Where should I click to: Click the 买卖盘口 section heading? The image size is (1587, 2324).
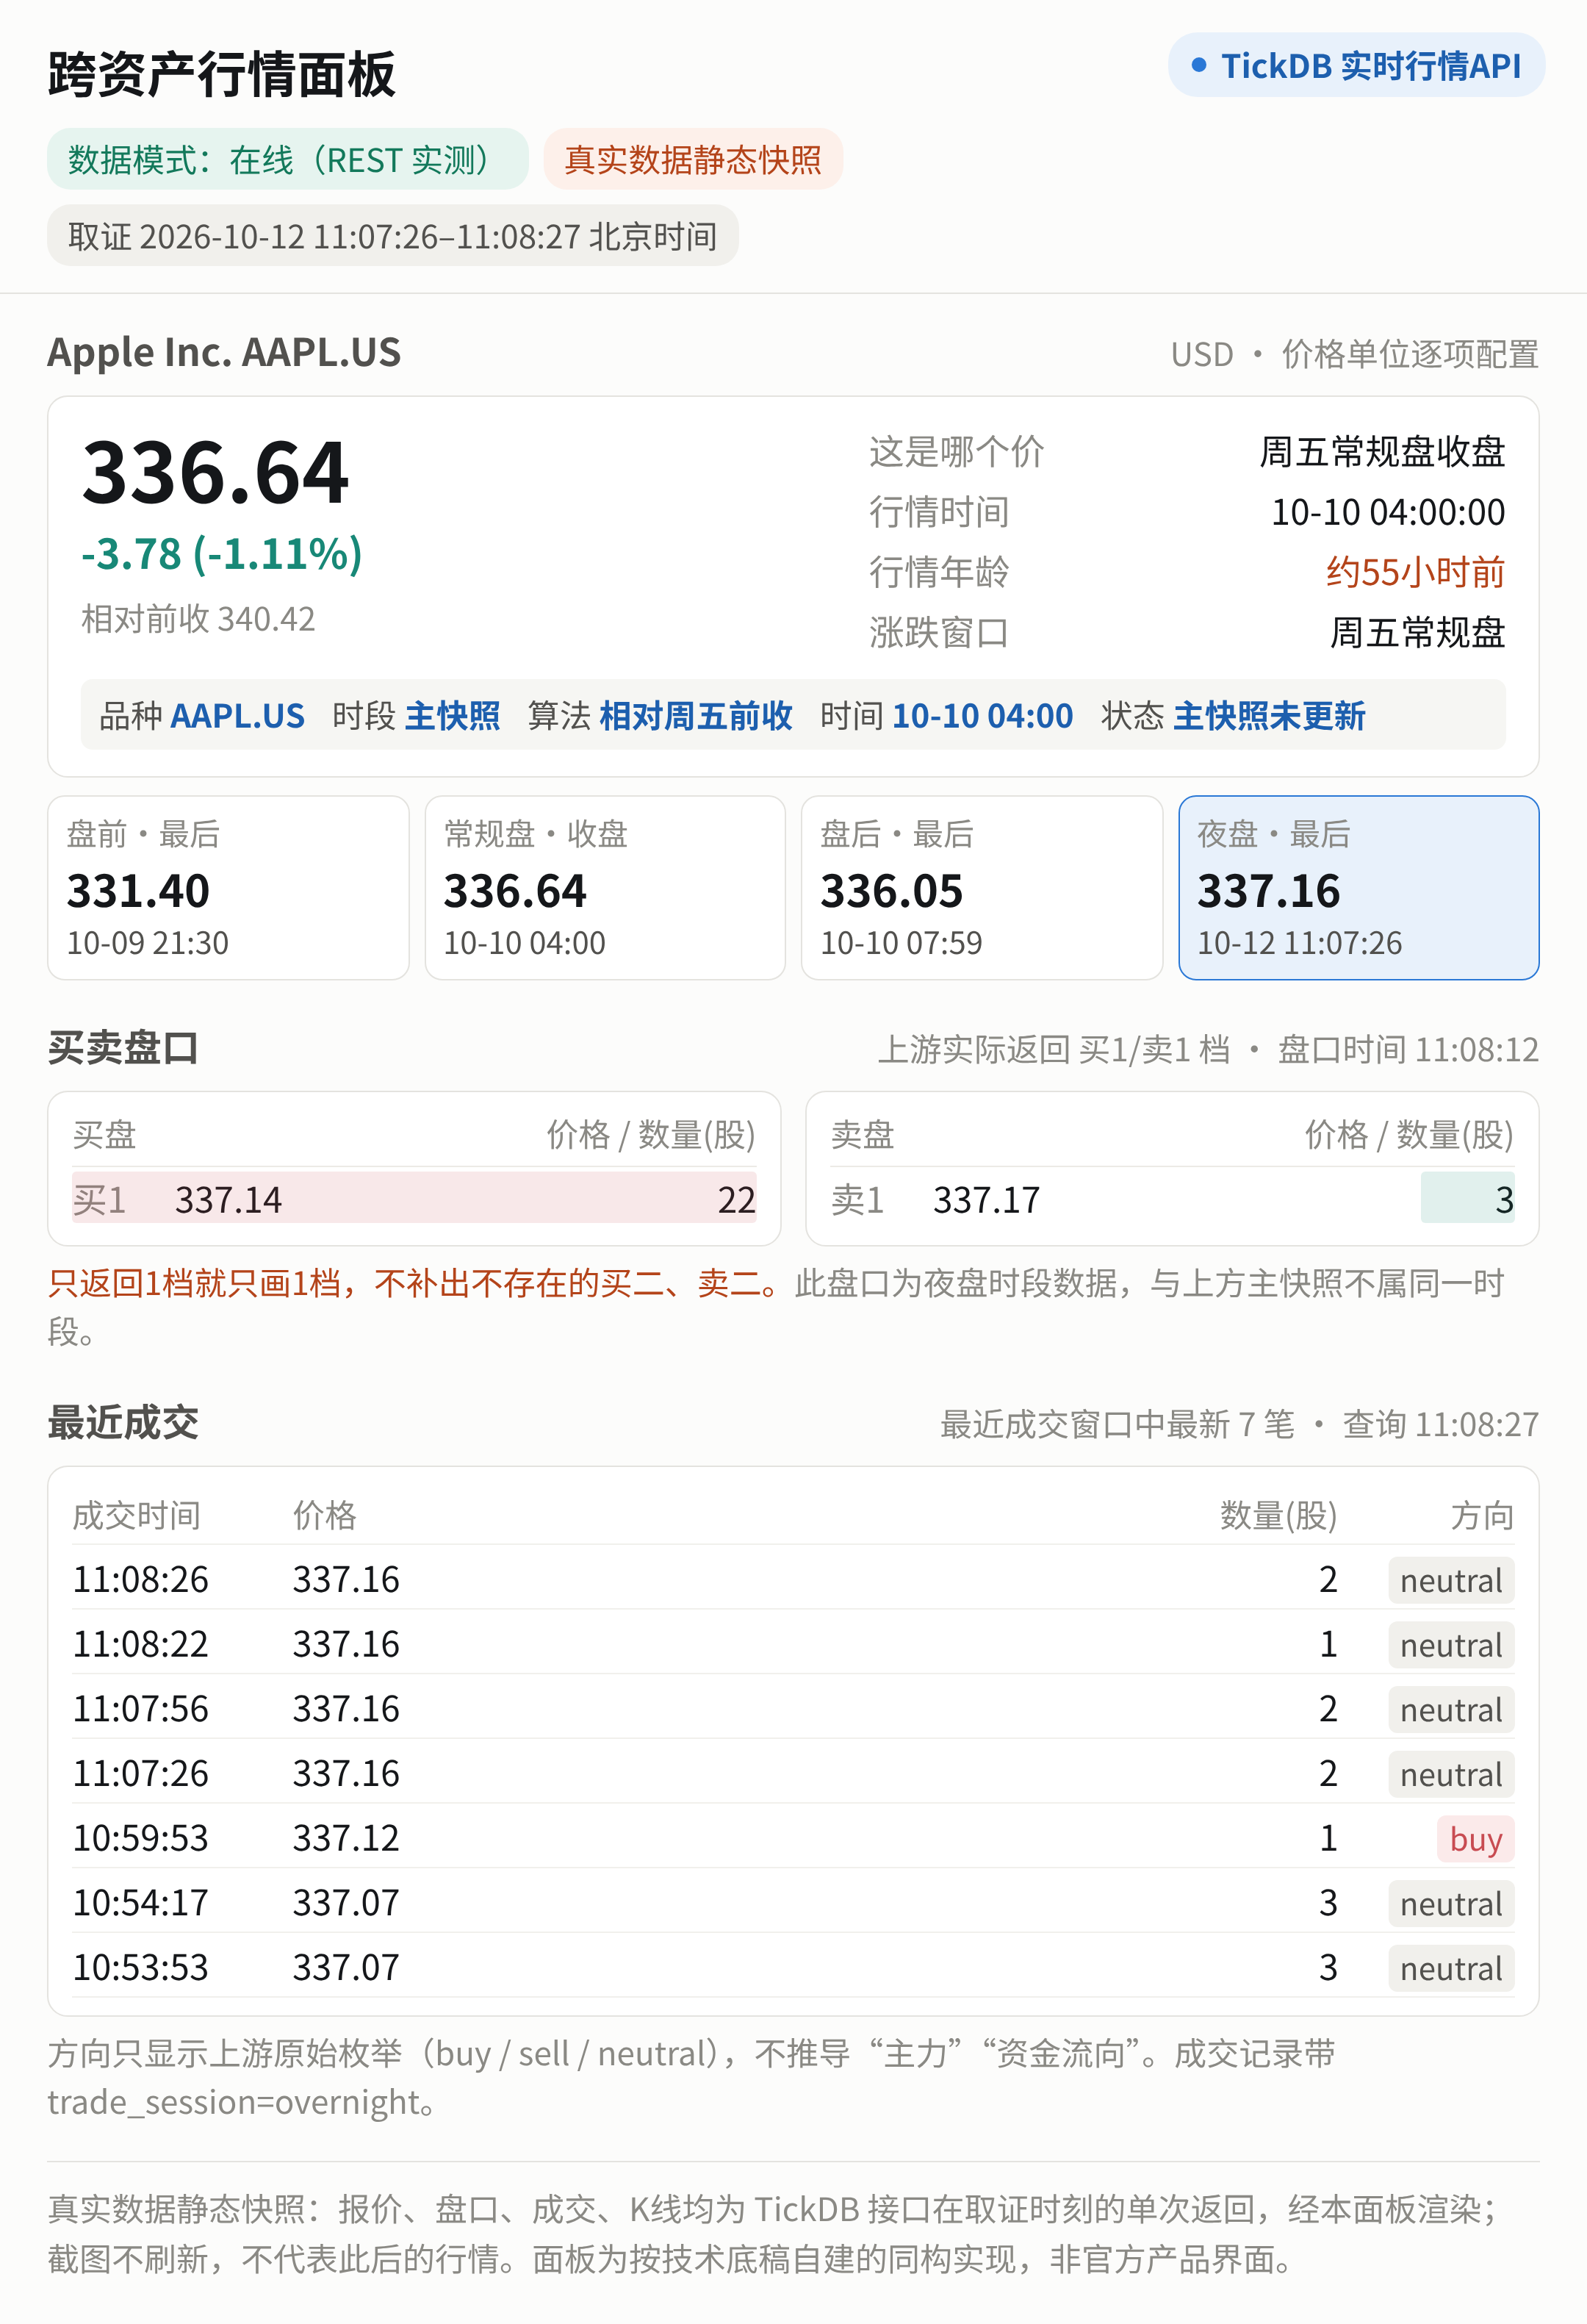point(123,1047)
